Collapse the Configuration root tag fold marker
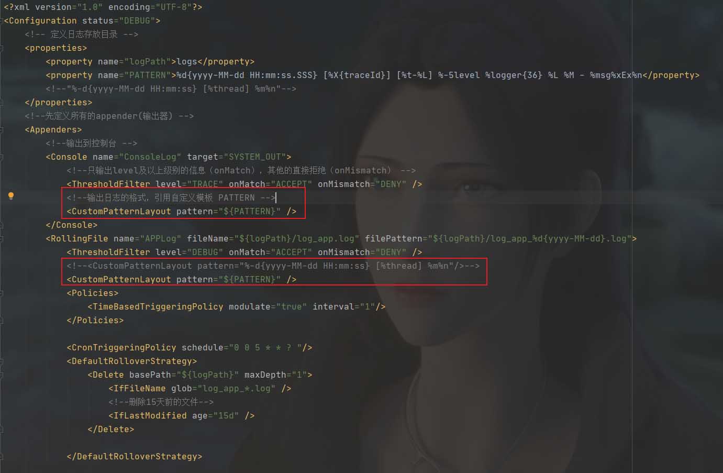 click(2, 20)
